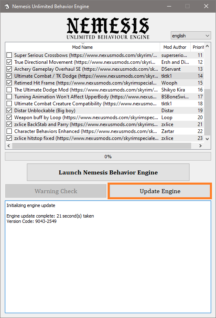Sort by Mod Author column header
216x318 pixels.
(x=175, y=47)
